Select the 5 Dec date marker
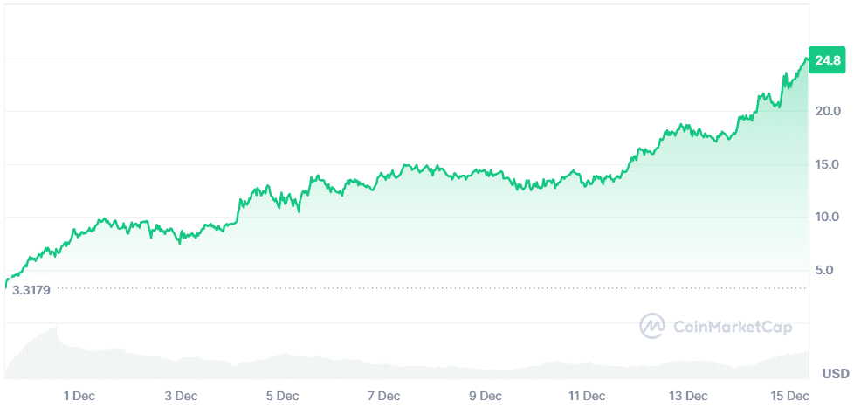This screenshot has width=854, height=408. 282,396
